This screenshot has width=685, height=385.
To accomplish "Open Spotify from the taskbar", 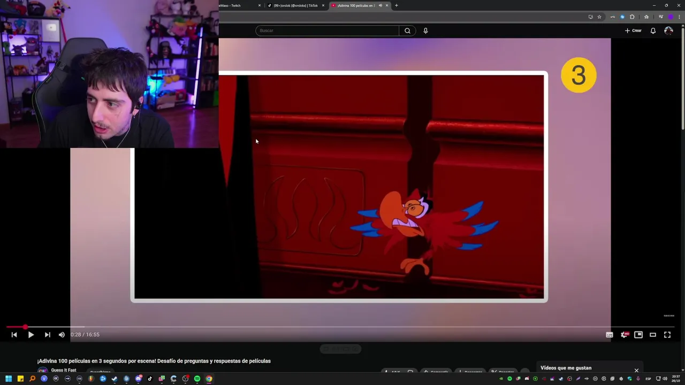I will (x=197, y=379).
